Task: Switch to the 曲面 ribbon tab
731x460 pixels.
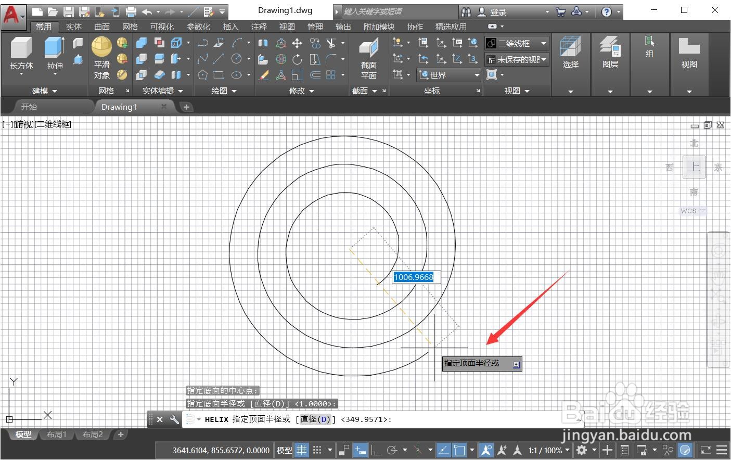Action: coord(102,27)
